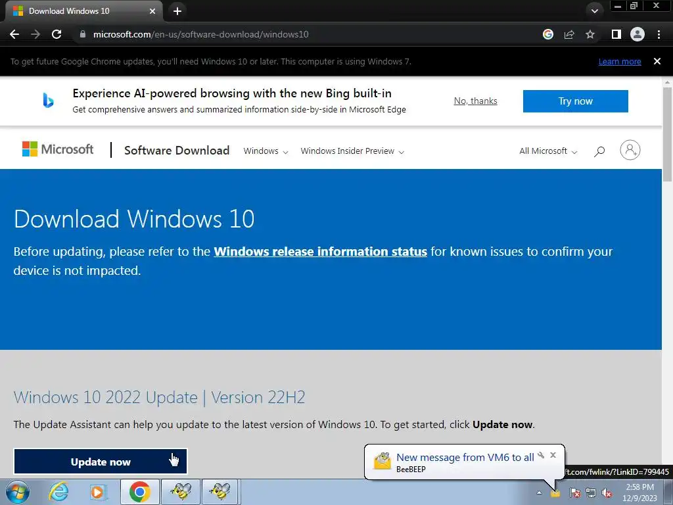The width and height of the screenshot is (673, 505).
Task: Open the first BeeBEEP taskbar window
Action: click(x=180, y=492)
